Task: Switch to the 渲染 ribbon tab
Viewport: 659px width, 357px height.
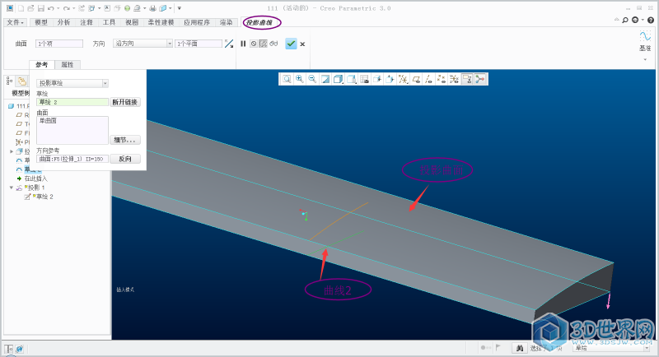Action: pyautogui.click(x=226, y=22)
